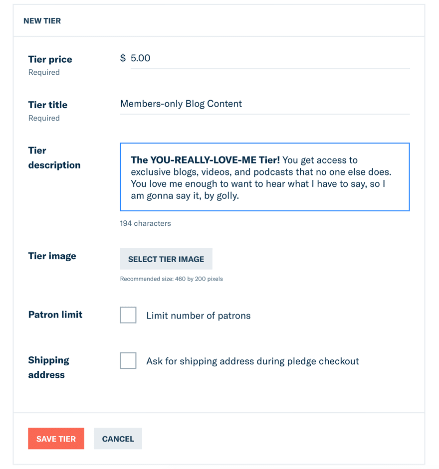Cancel creating the tier
Viewport: 439px width, 469px height.
tap(118, 439)
